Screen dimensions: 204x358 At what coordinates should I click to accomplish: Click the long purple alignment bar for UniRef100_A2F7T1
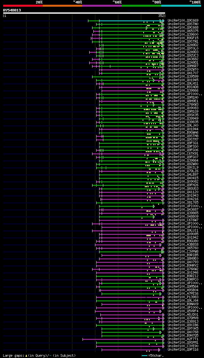point(123,339)
